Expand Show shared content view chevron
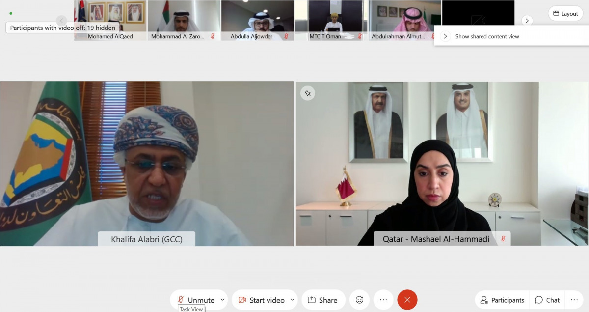The image size is (589, 312). pos(445,36)
